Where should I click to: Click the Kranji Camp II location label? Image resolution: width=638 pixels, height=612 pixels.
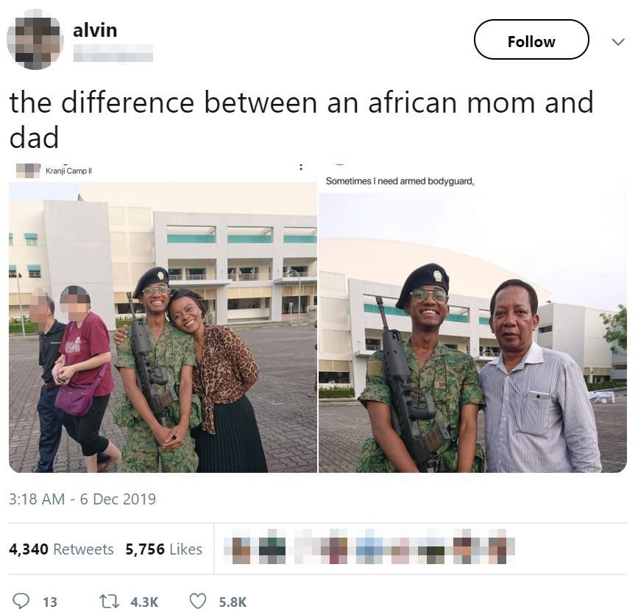68,171
